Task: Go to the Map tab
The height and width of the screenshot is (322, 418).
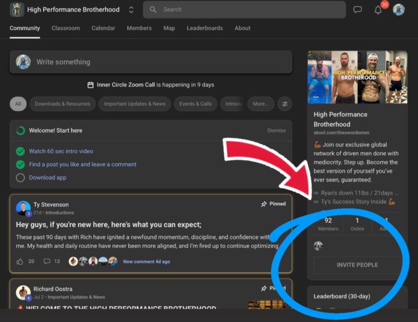Action: point(169,28)
